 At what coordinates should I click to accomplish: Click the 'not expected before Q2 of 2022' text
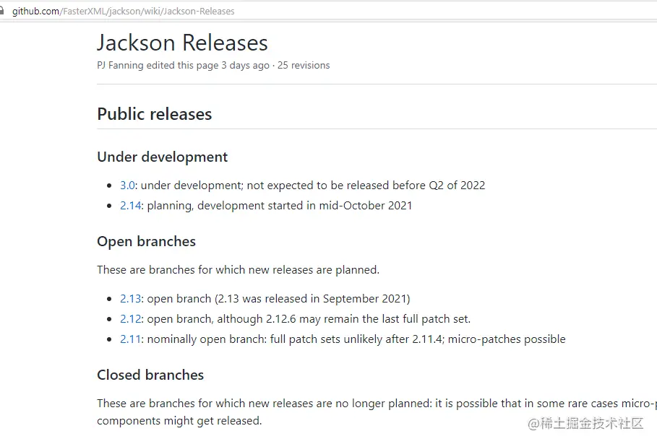click(366, 185)
